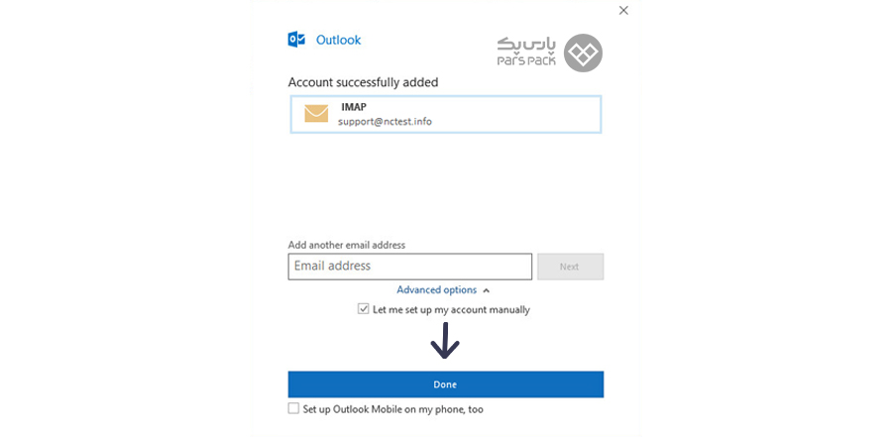Click the 'Let me set up my account manually' label

click(x=451, y=310)
